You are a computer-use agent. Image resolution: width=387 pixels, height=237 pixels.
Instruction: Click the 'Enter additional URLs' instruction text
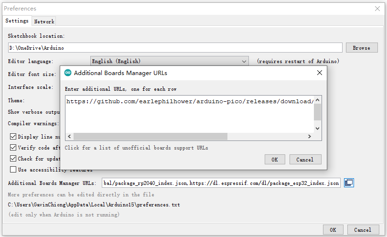point(121,89)
